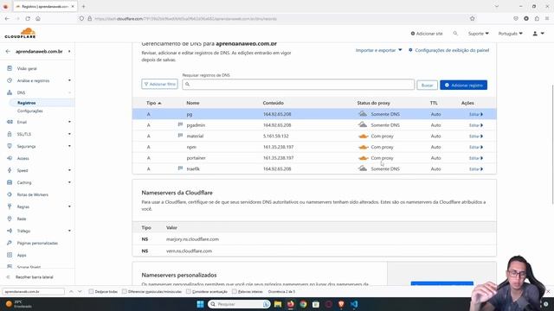
Task: Toggle Palavras inteiras checkbox
Action: tap(235, 292)
